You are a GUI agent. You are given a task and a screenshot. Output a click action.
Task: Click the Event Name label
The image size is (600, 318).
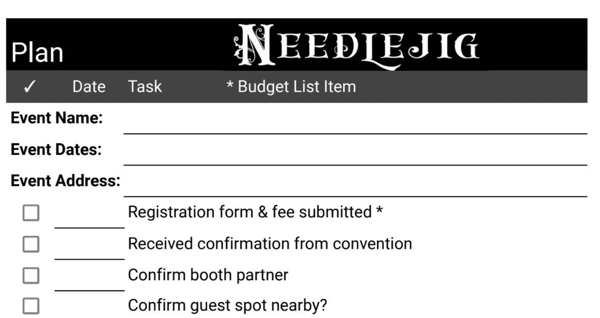(57, 118)
